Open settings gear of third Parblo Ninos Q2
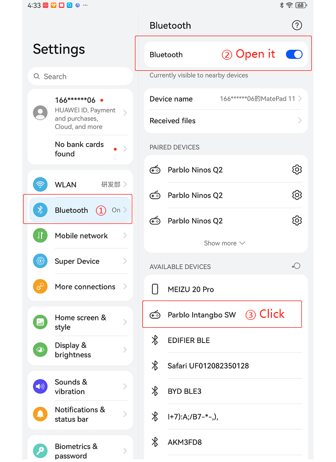 (x=297, y=221)
